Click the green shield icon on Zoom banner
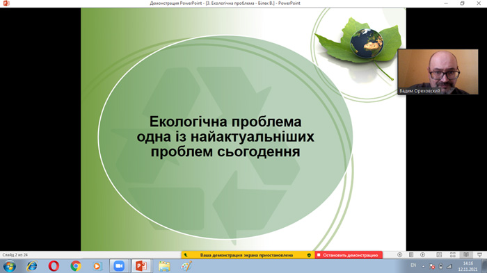This screenshot has width=487, height=273. pos(309,255)
